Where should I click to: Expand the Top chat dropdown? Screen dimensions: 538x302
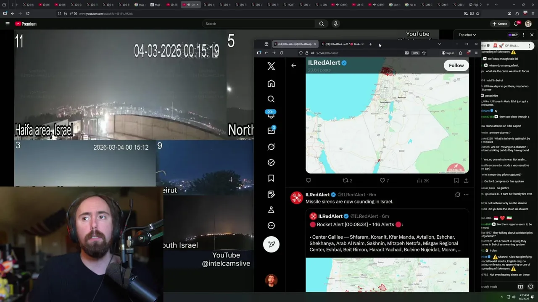tap(467, 35)
